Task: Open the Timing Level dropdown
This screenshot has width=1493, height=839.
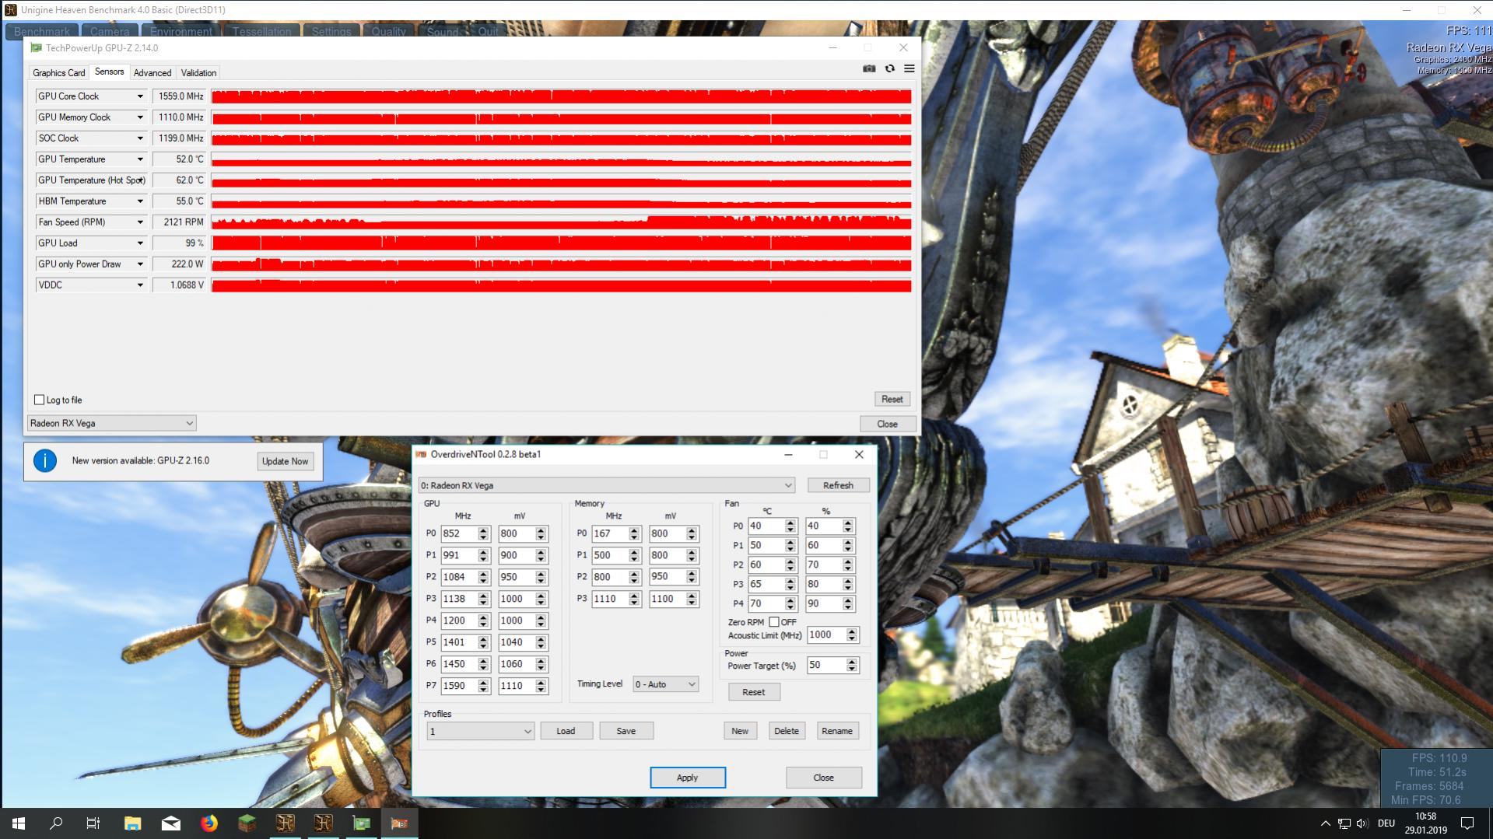Action: tap(665, 684)
